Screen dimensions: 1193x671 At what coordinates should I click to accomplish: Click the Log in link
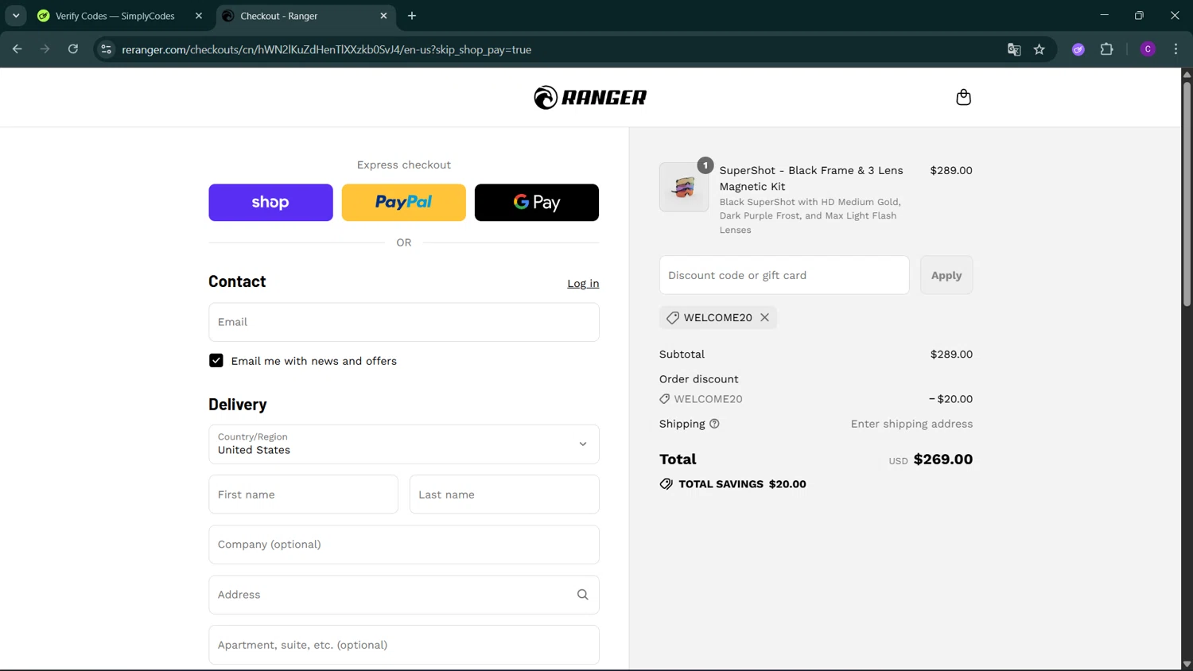point(583,284)
